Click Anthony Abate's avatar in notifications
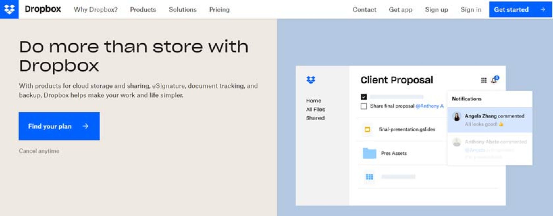The image size is (553, 216). point(457,142)
